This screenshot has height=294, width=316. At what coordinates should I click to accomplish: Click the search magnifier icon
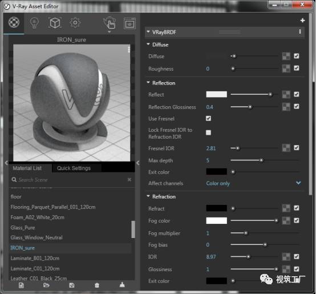pyautogui.click(x=14, y=179)
